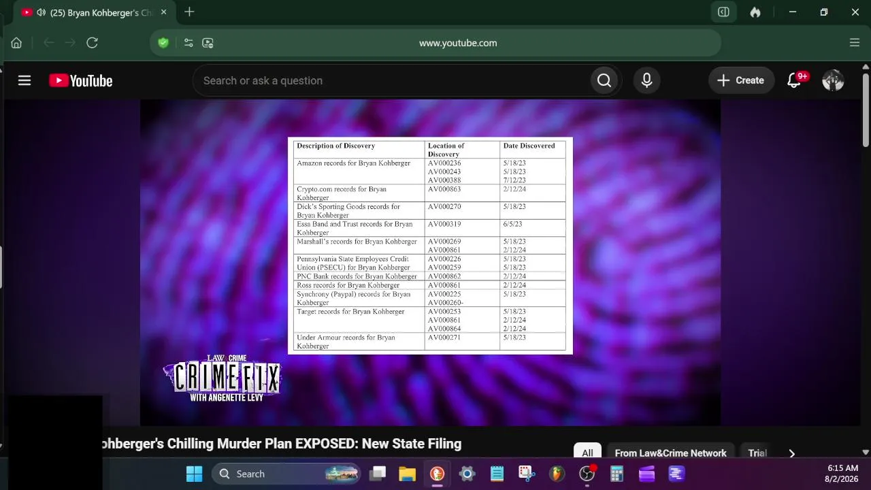The image size is (871, 490).
Task: Click the browser home icon
Action: coord(16,43)
